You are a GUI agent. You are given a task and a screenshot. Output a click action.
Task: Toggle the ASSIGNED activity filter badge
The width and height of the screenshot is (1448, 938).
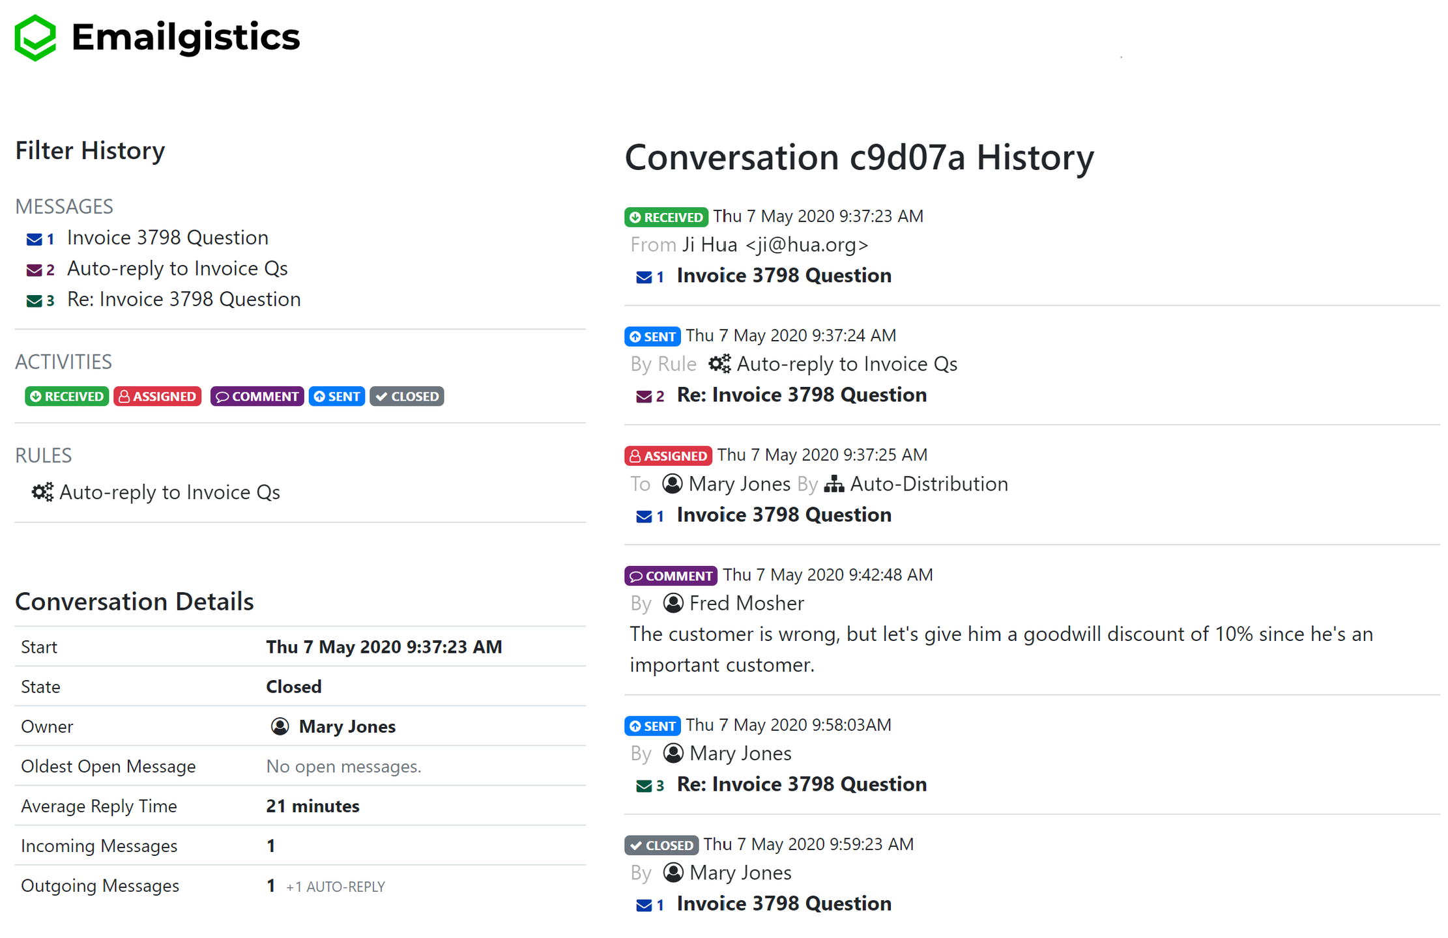[158, 397]
